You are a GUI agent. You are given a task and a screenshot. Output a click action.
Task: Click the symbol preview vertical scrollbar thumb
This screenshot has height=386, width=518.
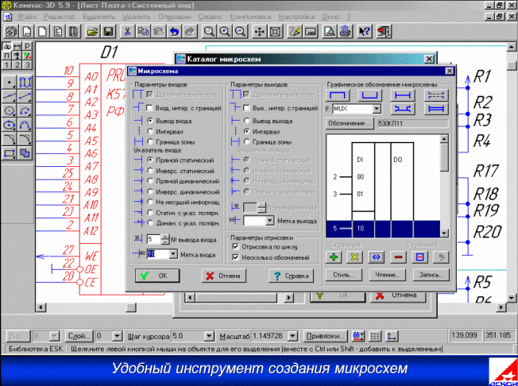pyautogui.click(x=444, y=157)
